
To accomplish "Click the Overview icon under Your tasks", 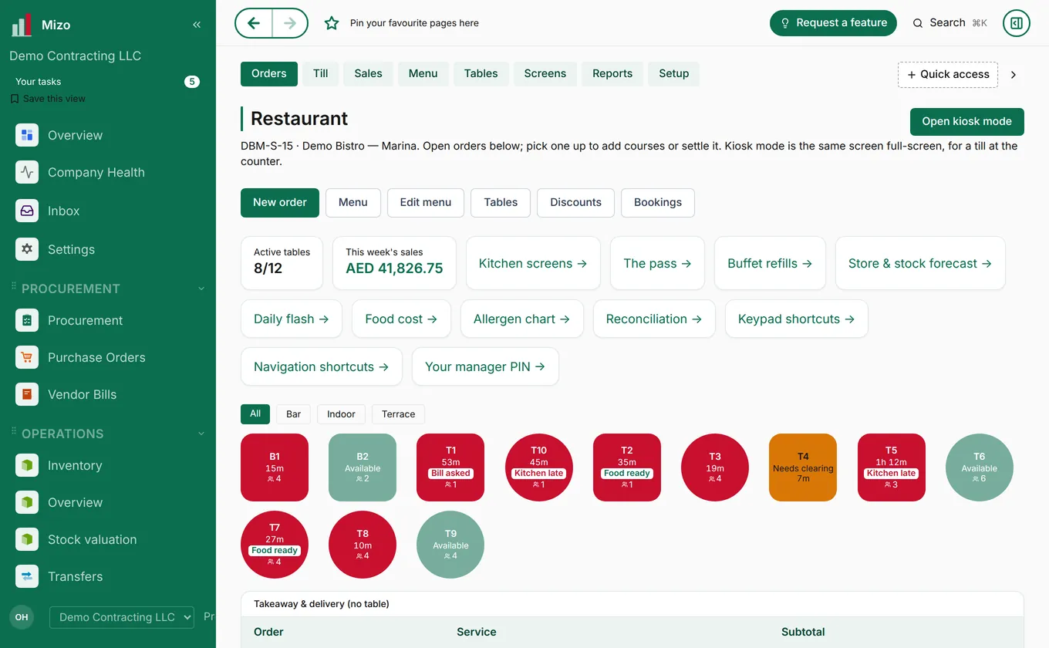I will 27,135.
